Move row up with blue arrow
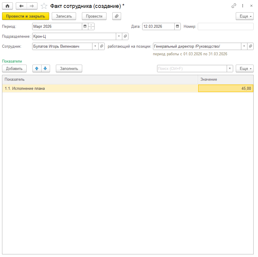 pos(37,68)
